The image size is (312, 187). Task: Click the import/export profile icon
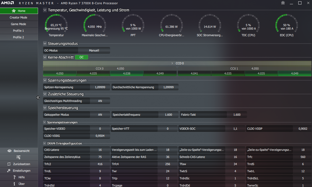[18, 157]
